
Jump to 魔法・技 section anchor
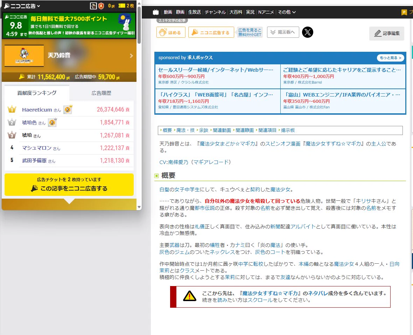pyautogui.click(x=185, y=130)
